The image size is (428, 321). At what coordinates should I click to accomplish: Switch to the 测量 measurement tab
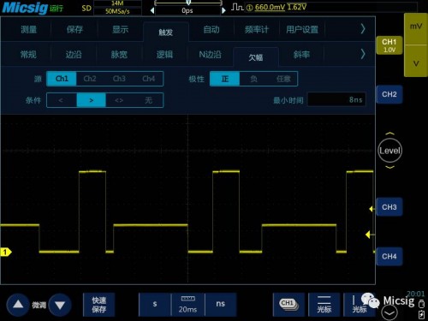coord(29,29)
